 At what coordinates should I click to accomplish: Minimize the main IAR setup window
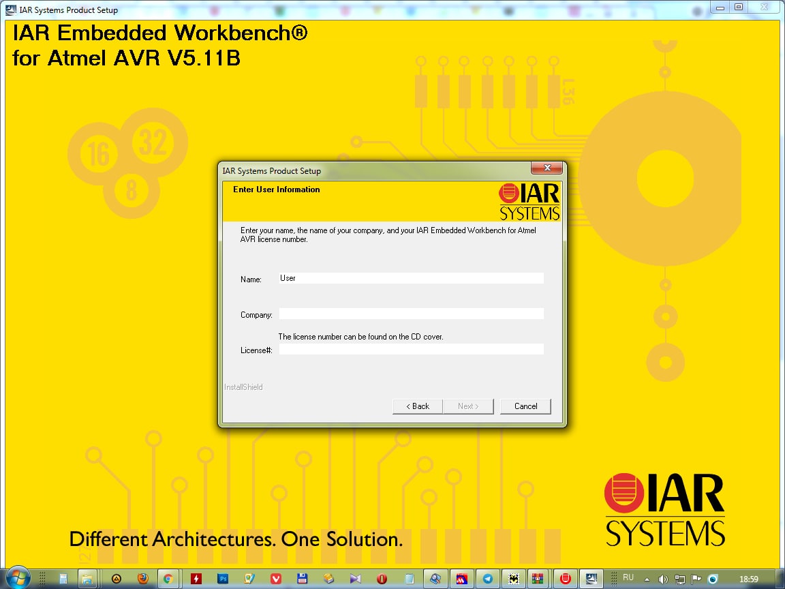[720, 7]
